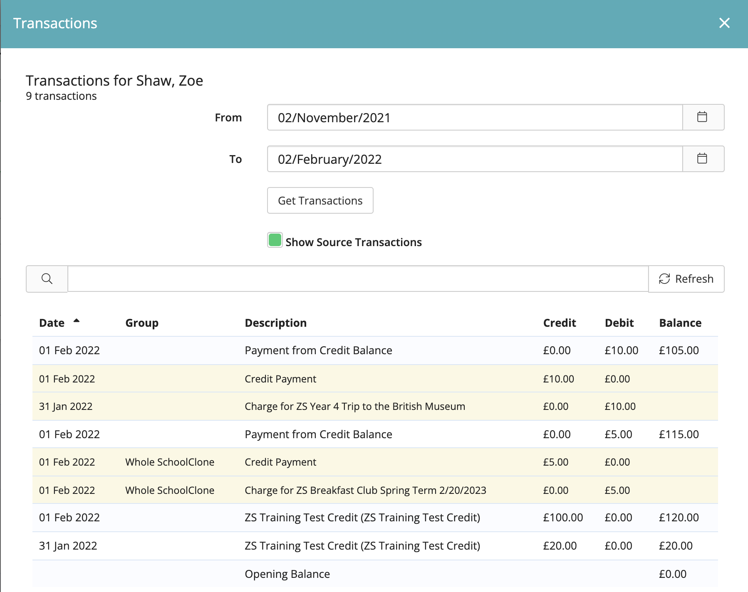The width and height of the screenshot is (748, 592).
Task: Refresh the transactions list
Action: (686, 279)
